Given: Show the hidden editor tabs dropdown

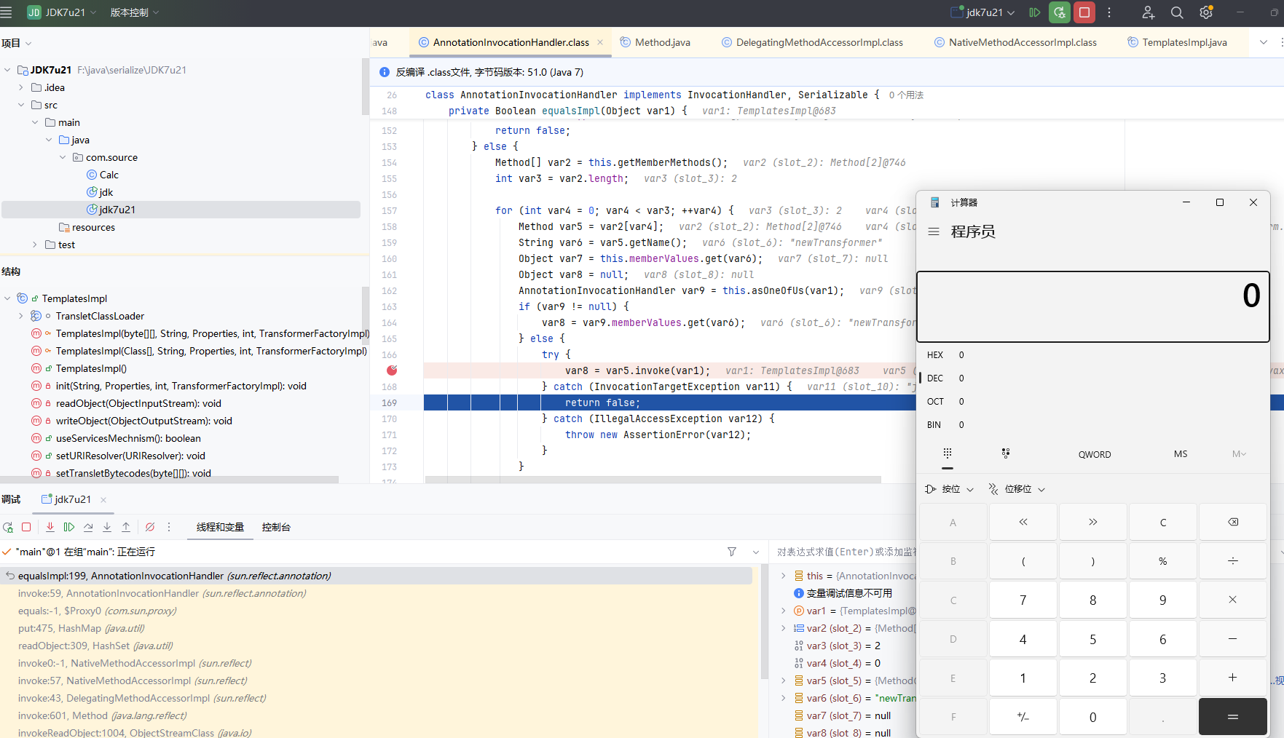Looking at the screenshot, I should [1264, 42].
